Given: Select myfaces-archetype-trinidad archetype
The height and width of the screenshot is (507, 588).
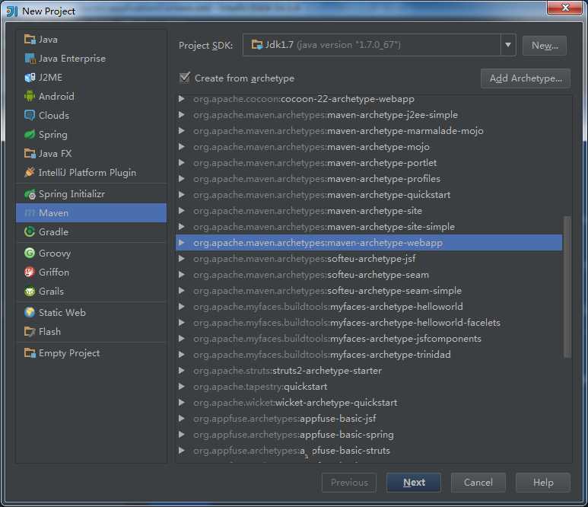Looking at the screenshot, I should click(x=369, y=354).
